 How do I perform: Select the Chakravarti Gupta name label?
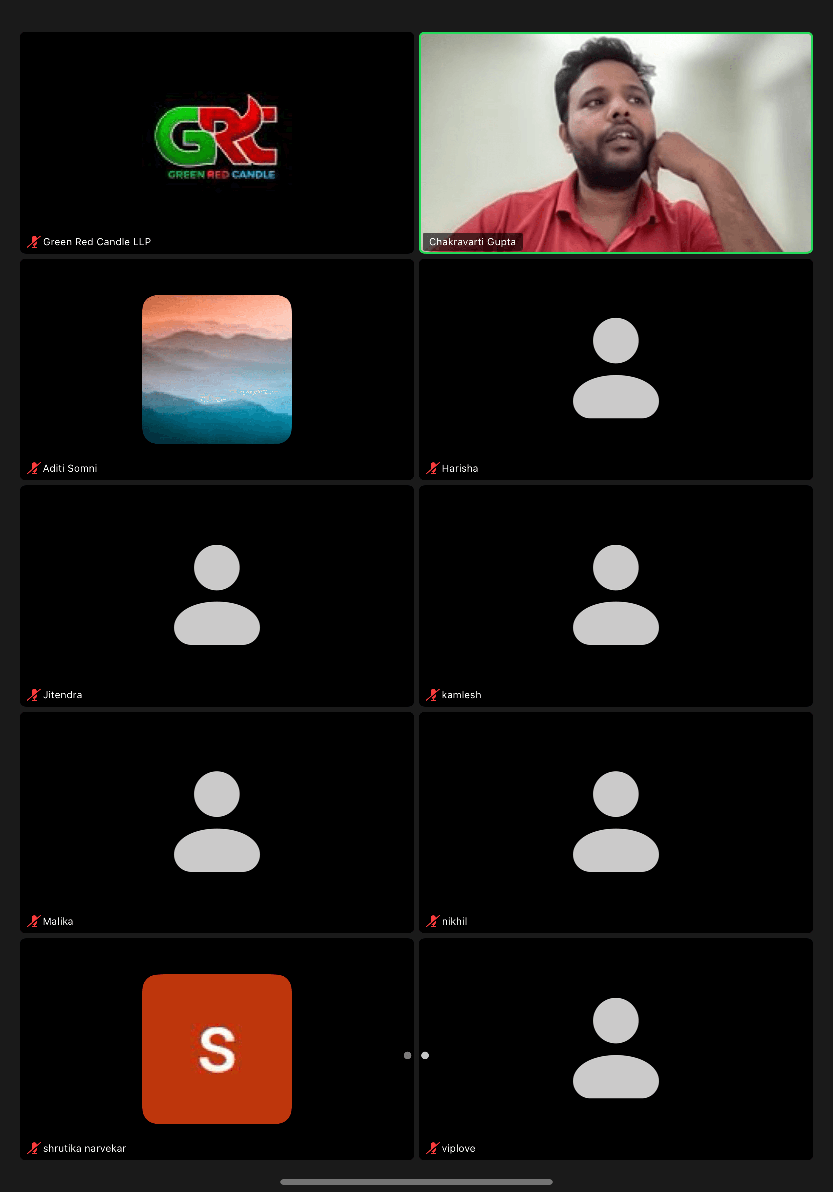coord(472,242)
